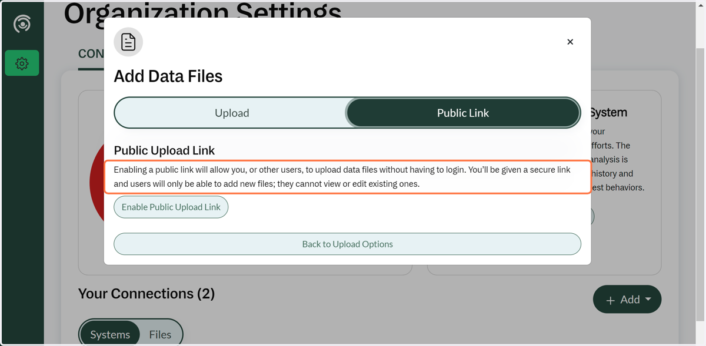
Task: Close the Add Data Files dialog
Action: 570,42
